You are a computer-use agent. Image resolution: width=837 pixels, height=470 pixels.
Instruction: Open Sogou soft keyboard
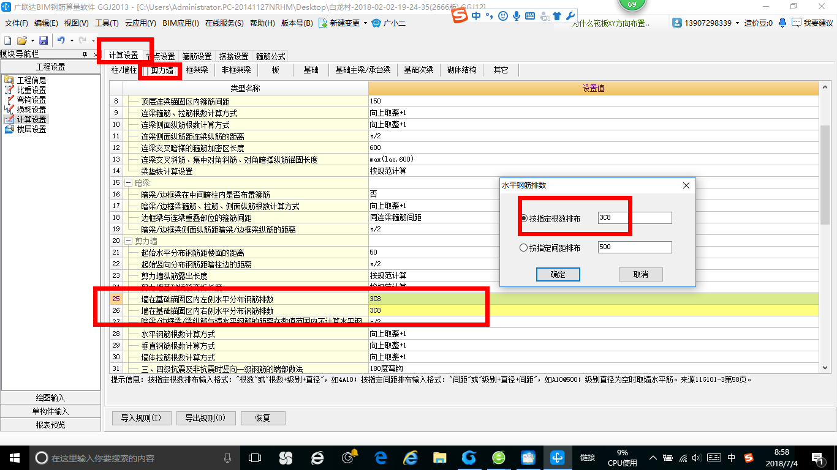coord(530,16)
